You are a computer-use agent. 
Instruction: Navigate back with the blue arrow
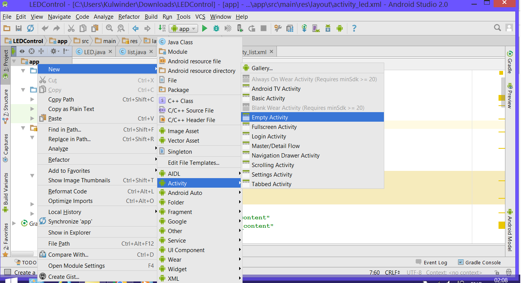[135, 28]
